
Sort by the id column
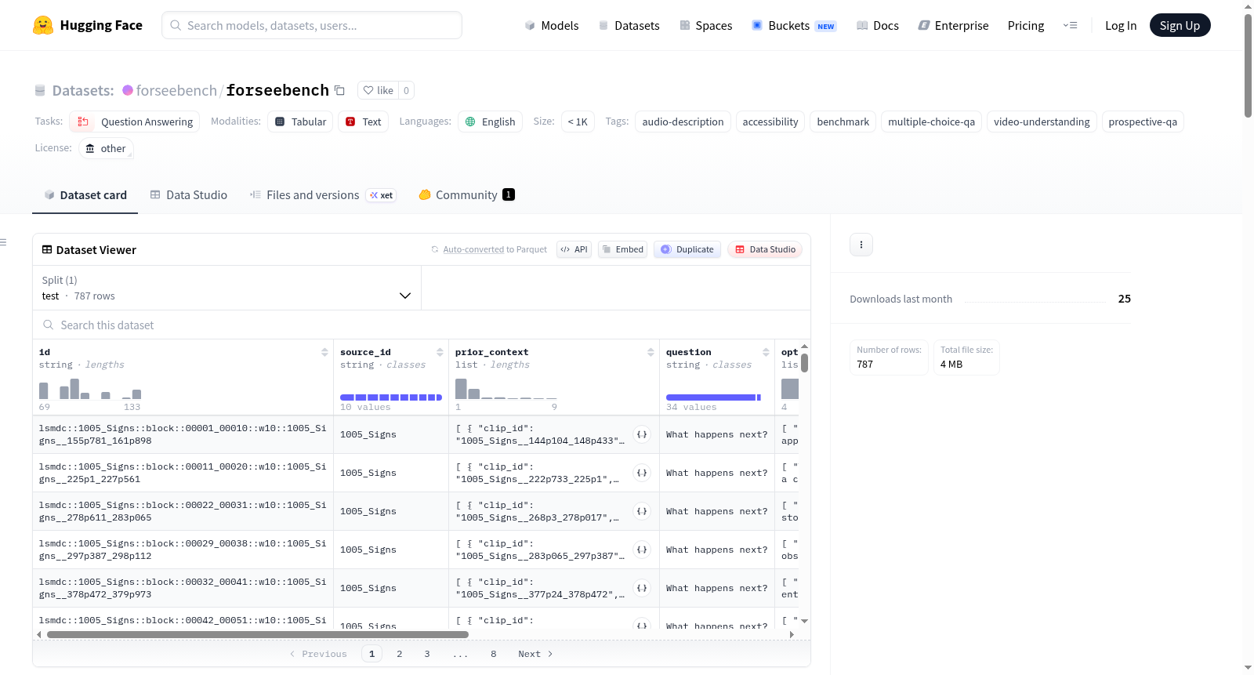(x=324, y=352)
